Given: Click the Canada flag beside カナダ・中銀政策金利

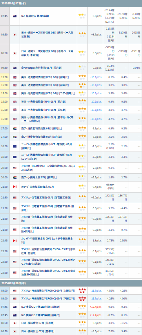Looking at the screenshot, I should (15, 241).
